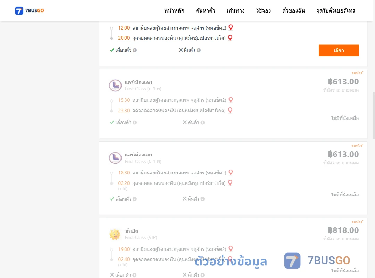The image size is (375, 278).
Task: Click the 18:30 departure time
Action: point(124,173)
